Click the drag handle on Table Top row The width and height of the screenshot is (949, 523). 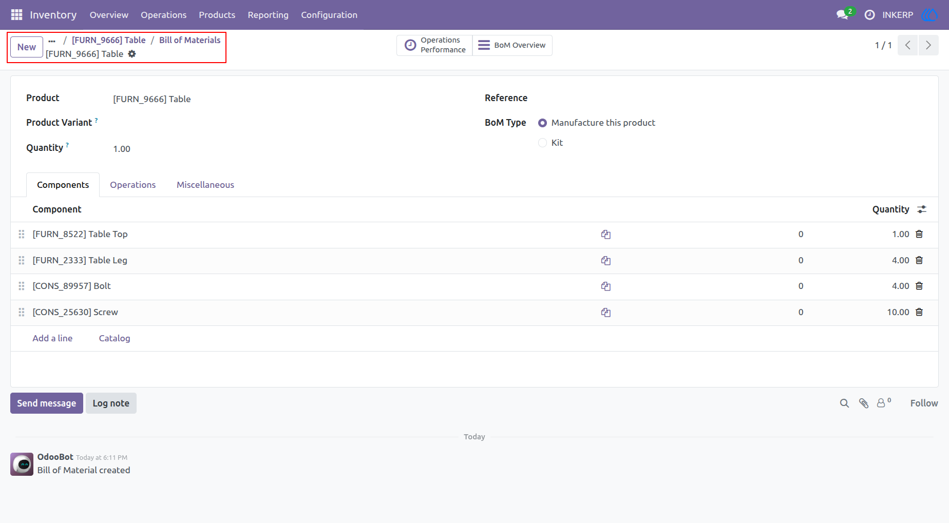pos(22,234)
